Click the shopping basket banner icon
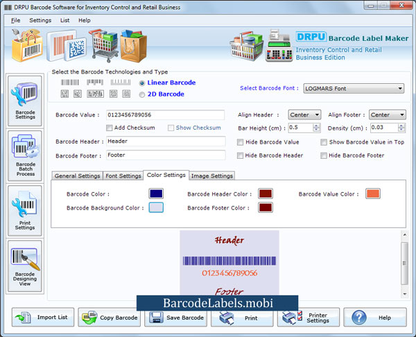Screen dimensions: 416x337 (247, 46)
